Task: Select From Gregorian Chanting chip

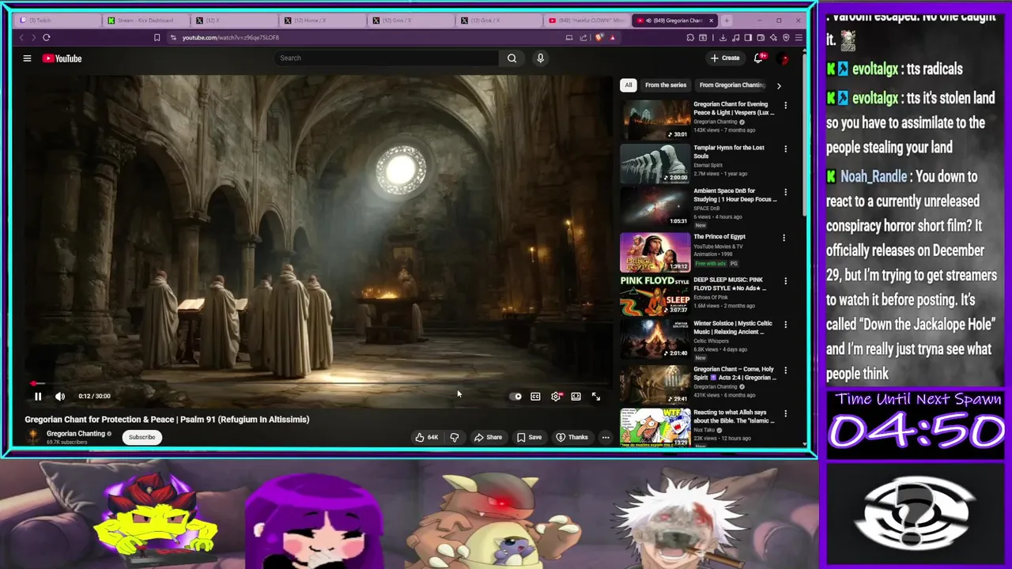Action: (x=731, y=85)
